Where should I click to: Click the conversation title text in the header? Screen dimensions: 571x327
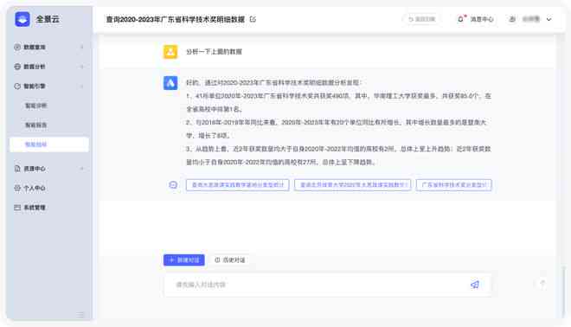coord(176,19)
